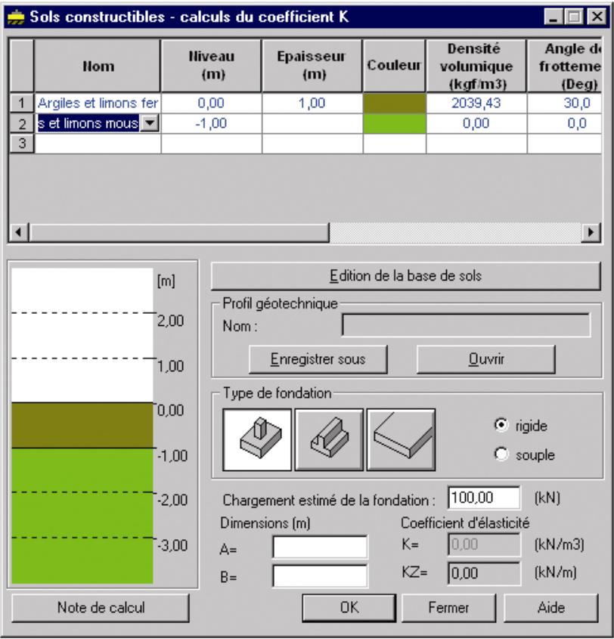Click the Densité volumique column header
The height and width of the screenshot is (639, 614).
[476, 66]
